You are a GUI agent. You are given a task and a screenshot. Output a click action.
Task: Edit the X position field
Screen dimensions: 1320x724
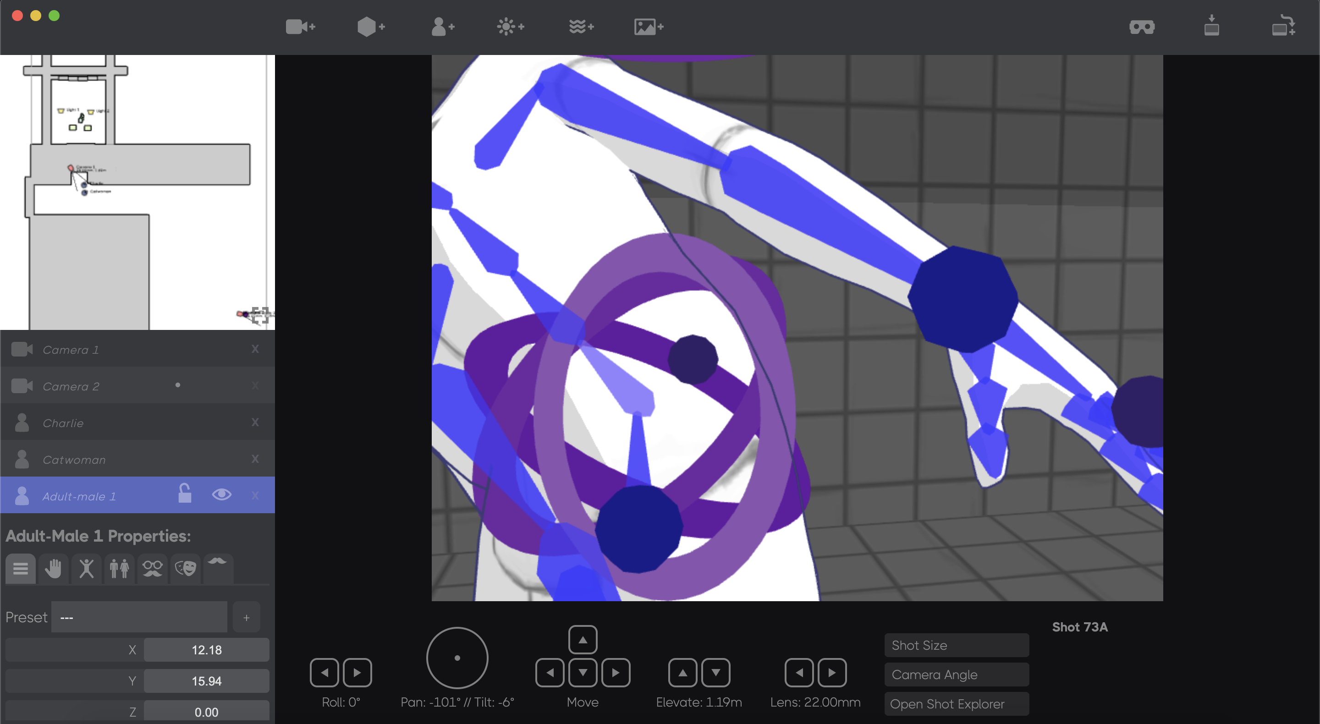coord(207,650)
